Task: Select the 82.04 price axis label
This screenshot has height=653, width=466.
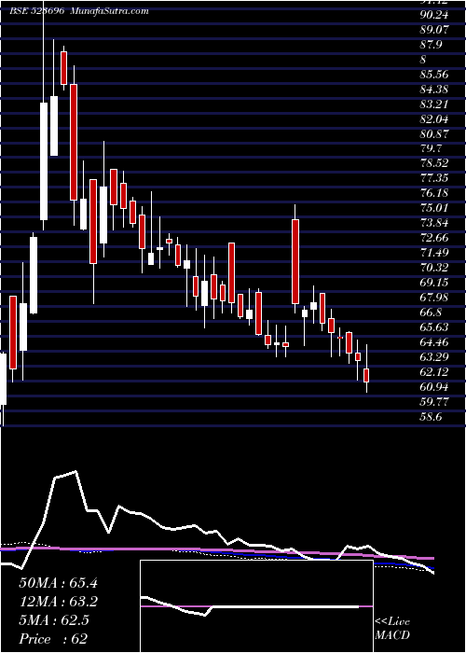Action: pyautogui.click(x=434, y=119)
